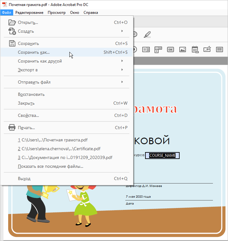Screen dimensions: 228x241
Task: Open the Справка menu
Action: point(91,13)
